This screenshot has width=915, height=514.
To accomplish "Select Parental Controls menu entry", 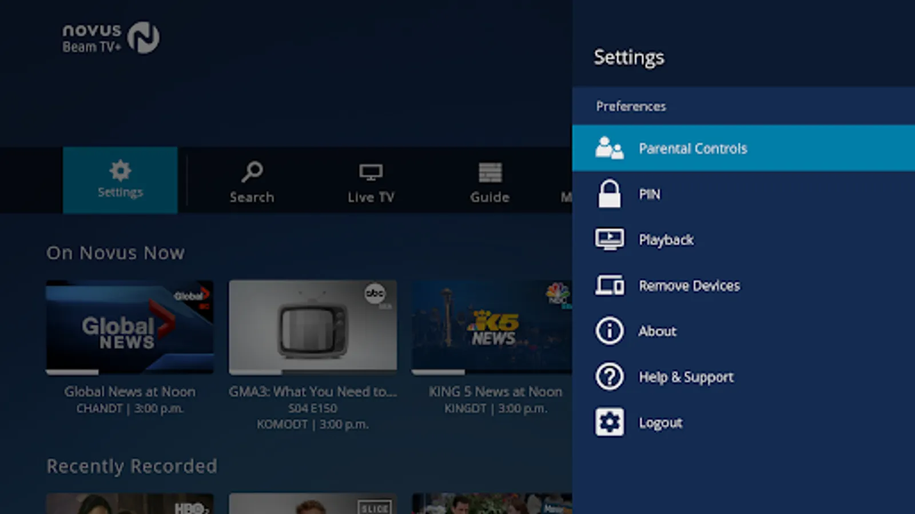I will (x=743, y=148).
